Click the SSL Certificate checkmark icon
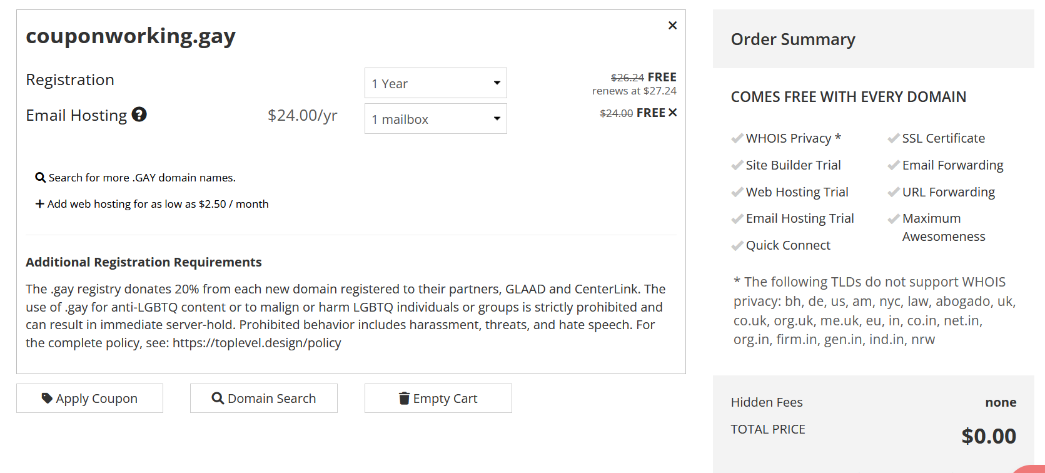Screen dimensions: 1045x473 (894, 138)
